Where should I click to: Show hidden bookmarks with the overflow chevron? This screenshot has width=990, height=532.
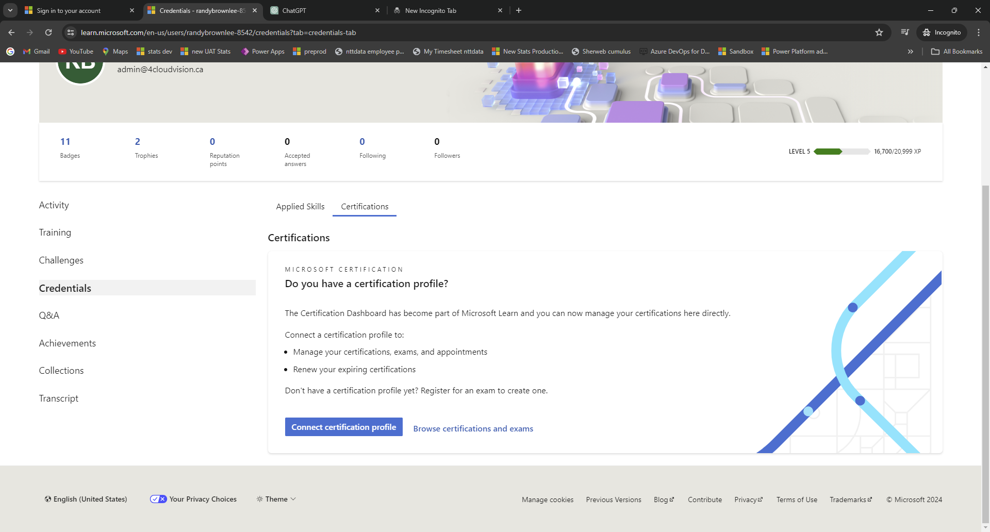[x=911, y=51]
